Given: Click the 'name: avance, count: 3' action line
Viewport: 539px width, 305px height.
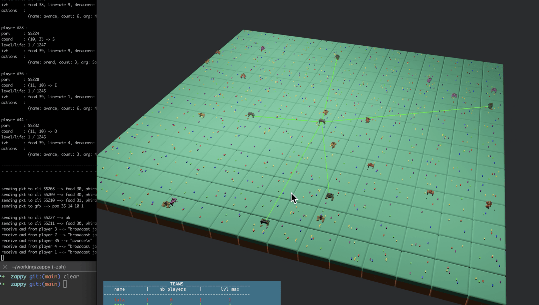Looking at the screenshot, I should pyautogui.click(x=62, y=154).
